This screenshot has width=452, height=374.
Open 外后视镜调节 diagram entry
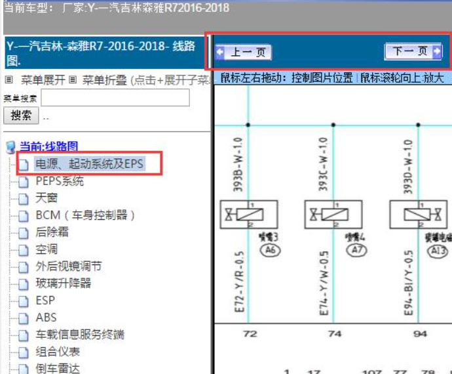[x=69, y=266]
